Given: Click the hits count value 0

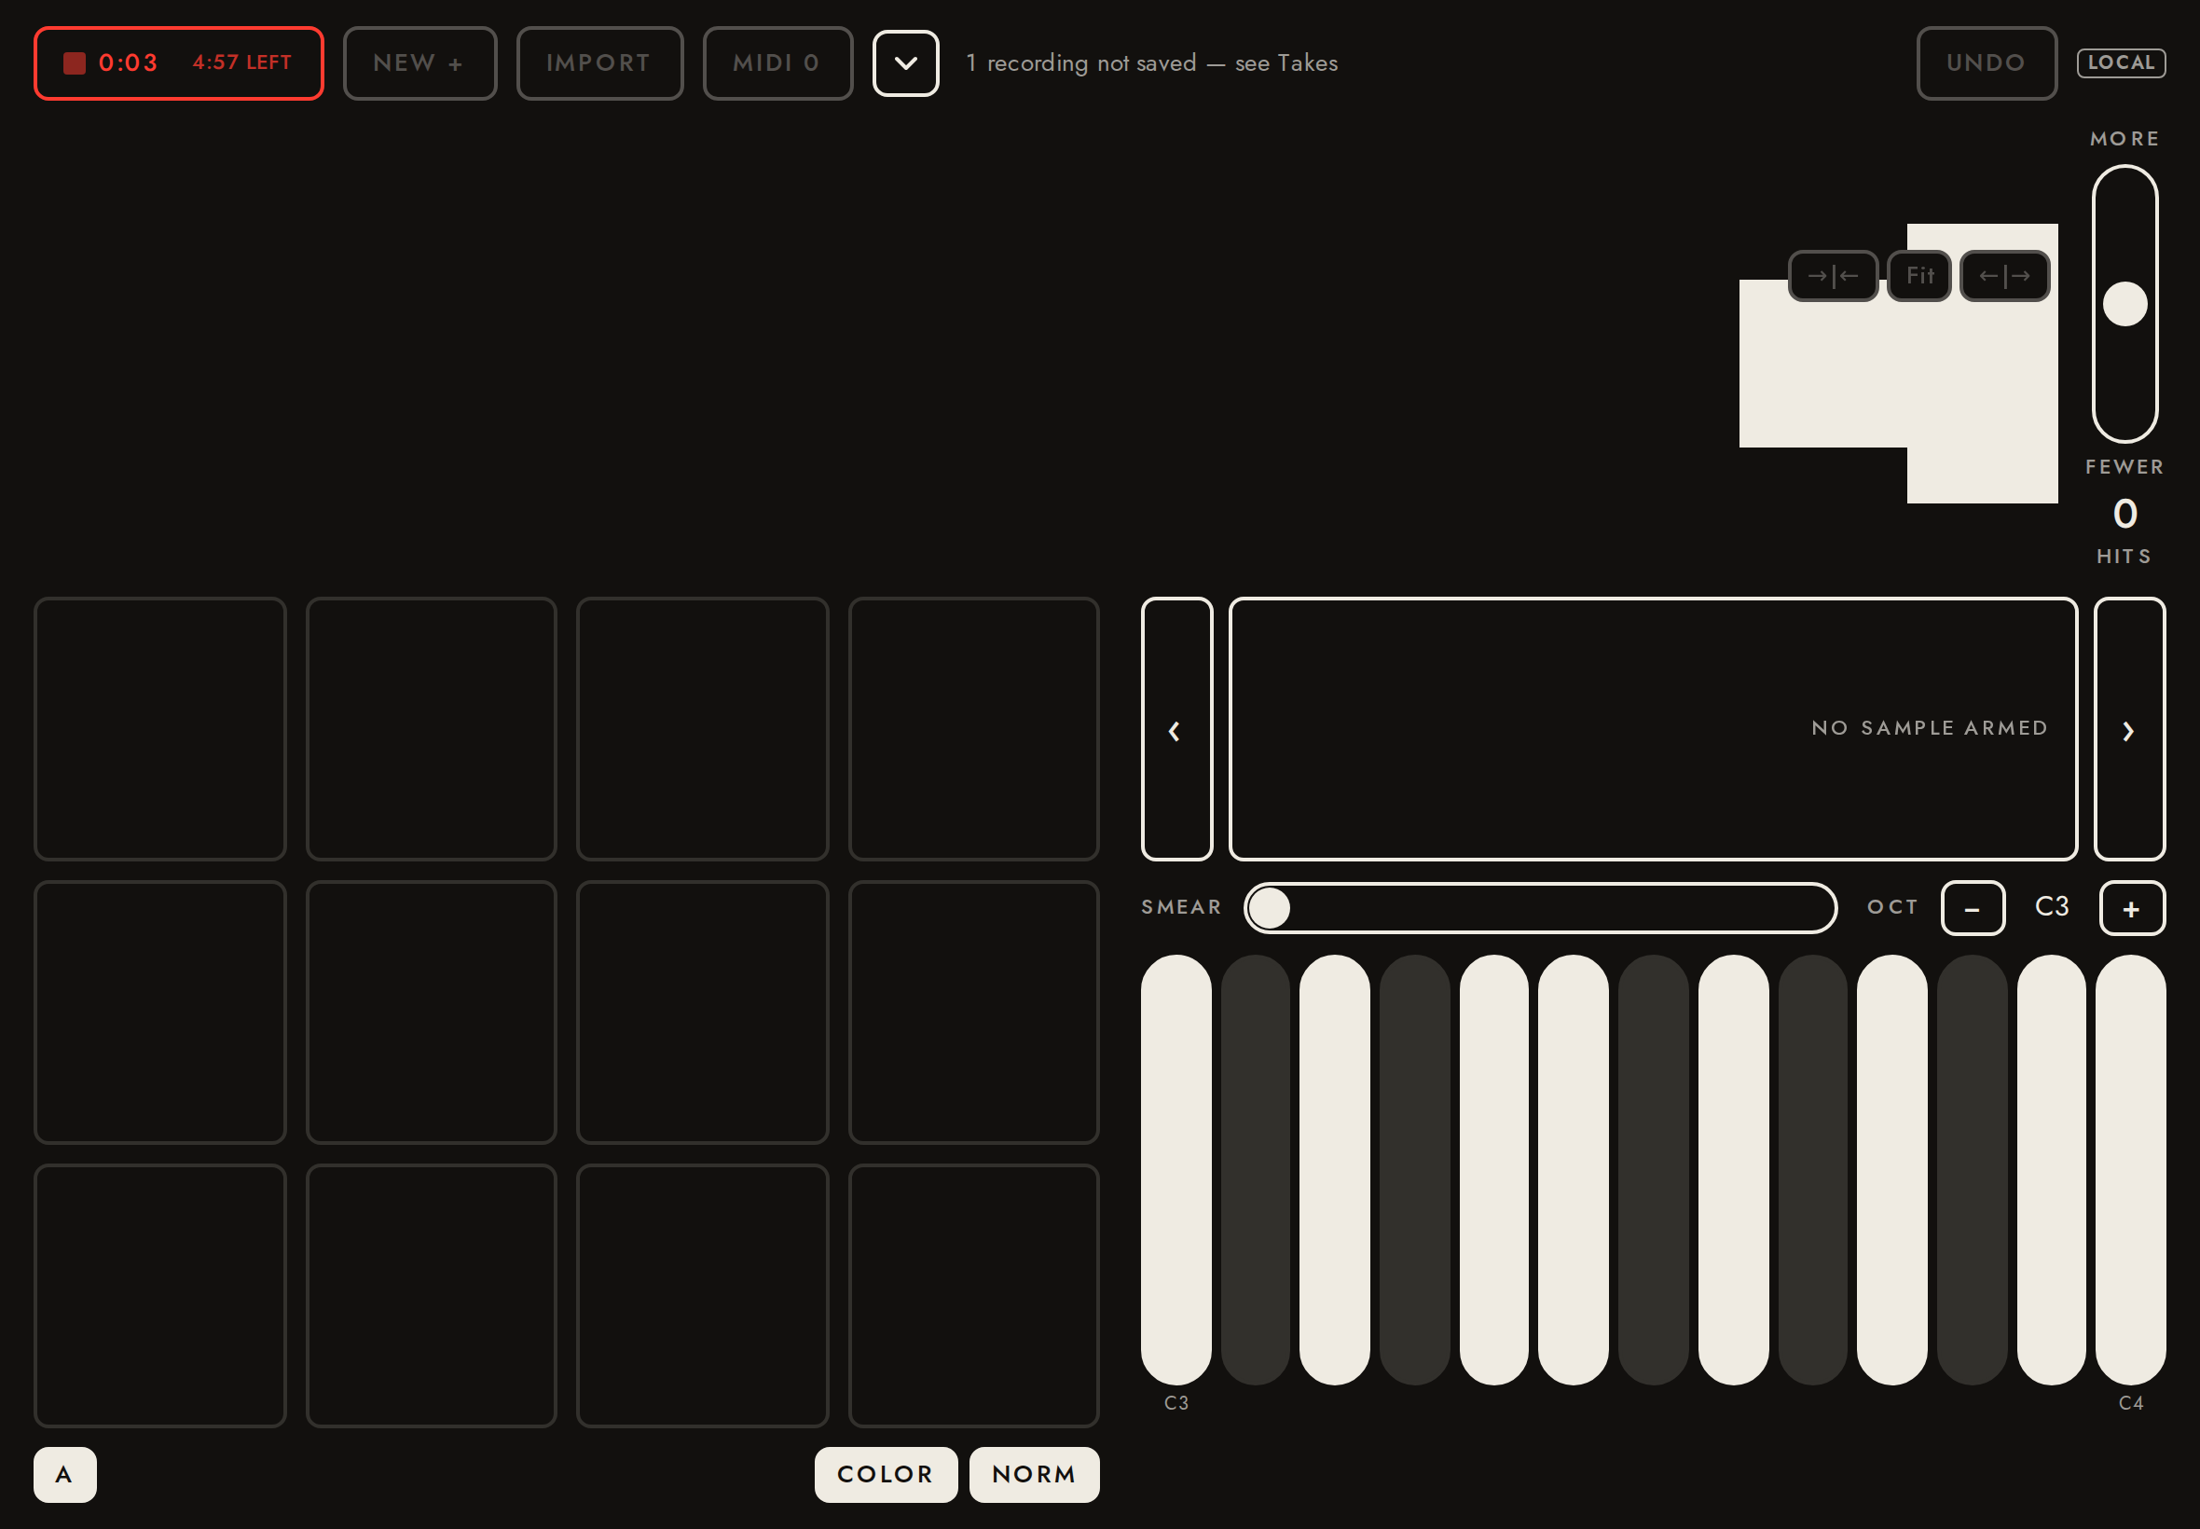Looking at the screenshot, I should click(x=2124, y=515).
